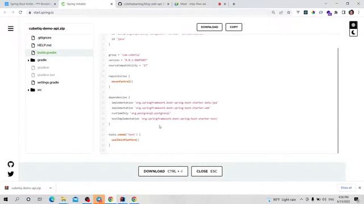The height and width of the screenshot is (204, 364).
Task: Open the browser side panel icon
Action: (x=344, y=12)
